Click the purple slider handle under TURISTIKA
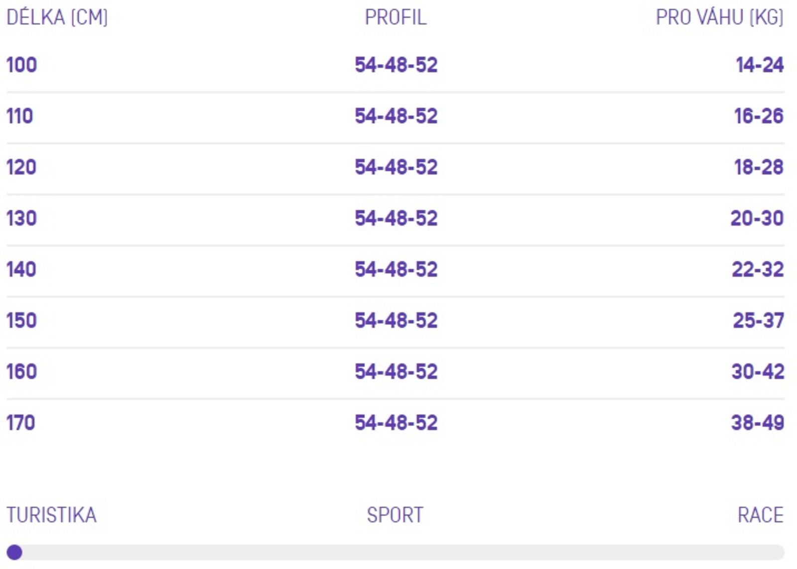797x569 pixels. [14, 552]
